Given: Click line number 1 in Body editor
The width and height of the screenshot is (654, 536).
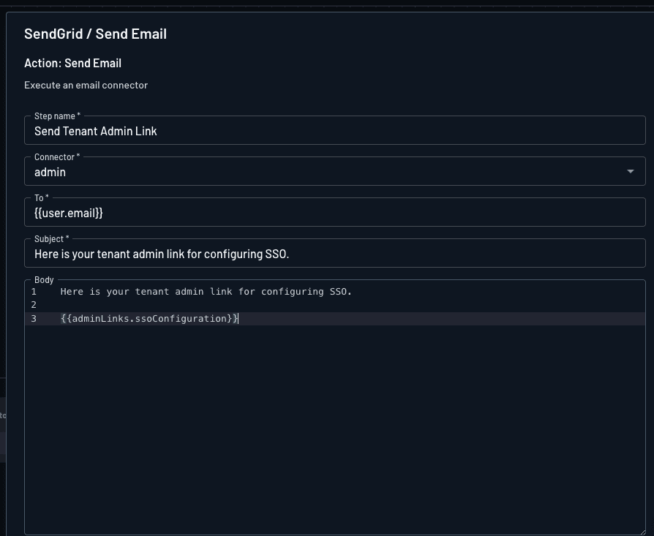Looking at the screenshot, I should click(x=34, y=291).
